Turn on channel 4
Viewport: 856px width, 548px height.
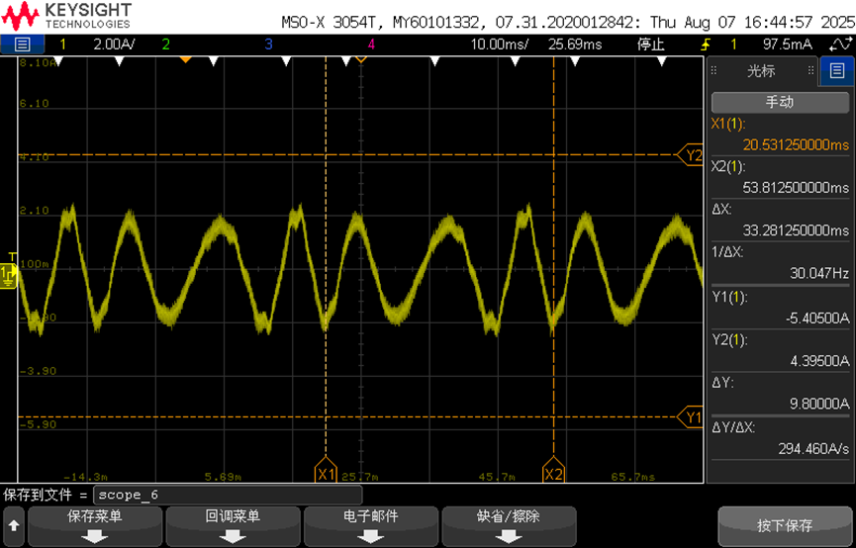click(x=371, y=45)
